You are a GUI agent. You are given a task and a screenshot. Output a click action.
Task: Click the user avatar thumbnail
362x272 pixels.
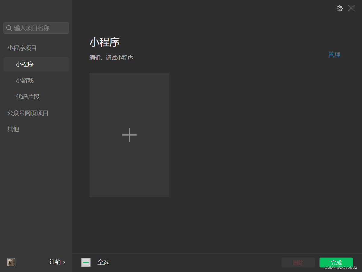(x=11, y=262)
